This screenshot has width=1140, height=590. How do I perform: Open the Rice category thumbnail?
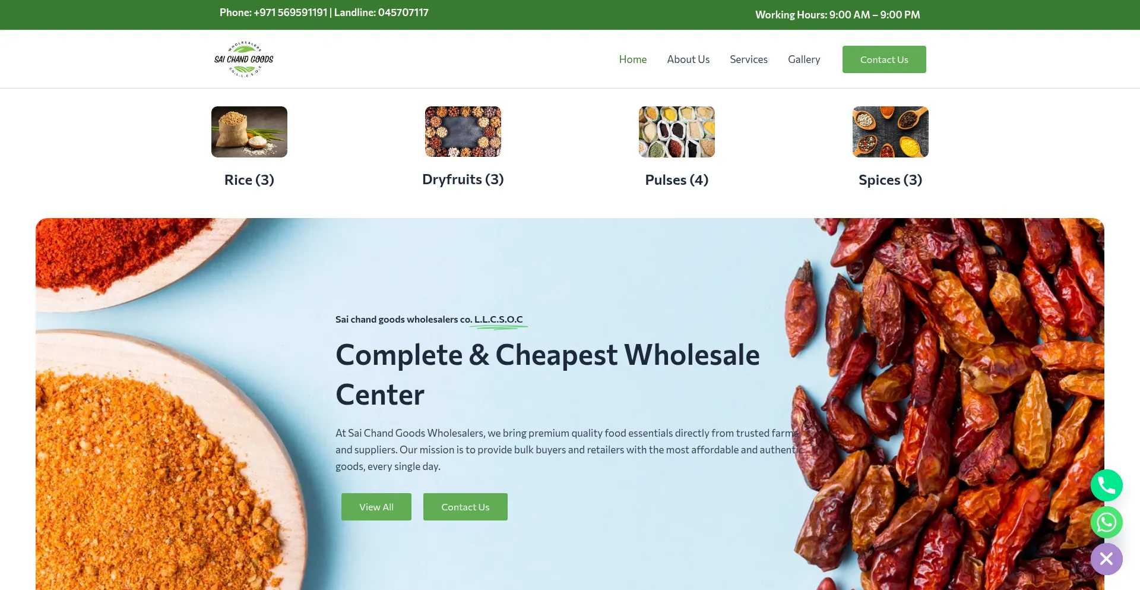pos(249,132)
